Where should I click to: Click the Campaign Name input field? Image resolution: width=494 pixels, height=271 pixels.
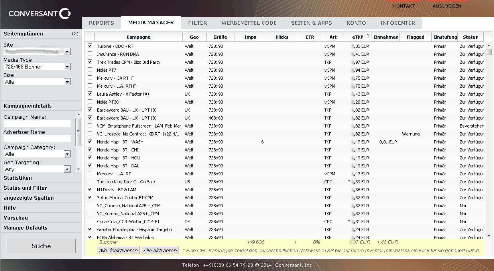(x=37, y=124)
